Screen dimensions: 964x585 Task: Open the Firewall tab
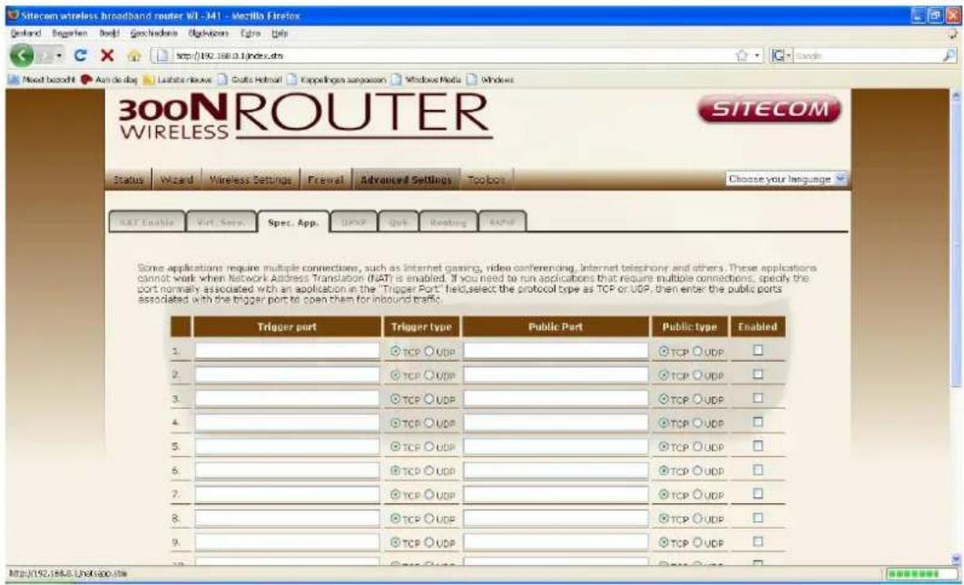[325, 180]
